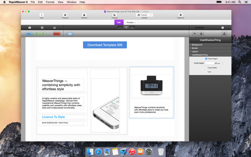Open Finder from the dock

pyautogui.click(x=90, y=152)
